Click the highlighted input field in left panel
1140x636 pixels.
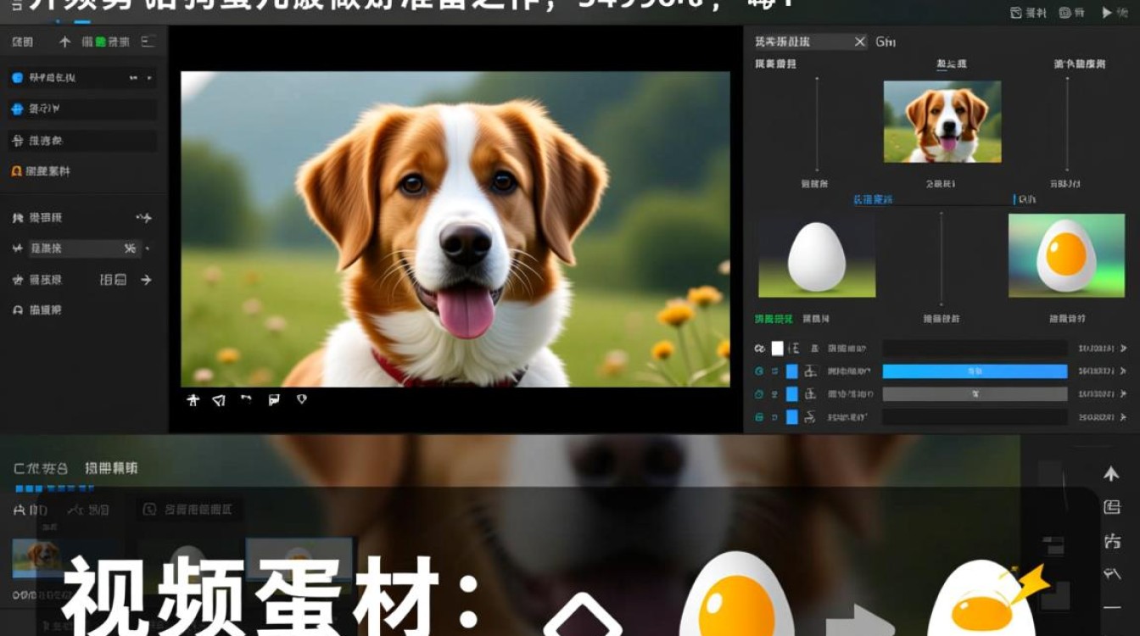pyautogui.click(x=84, y=248)
